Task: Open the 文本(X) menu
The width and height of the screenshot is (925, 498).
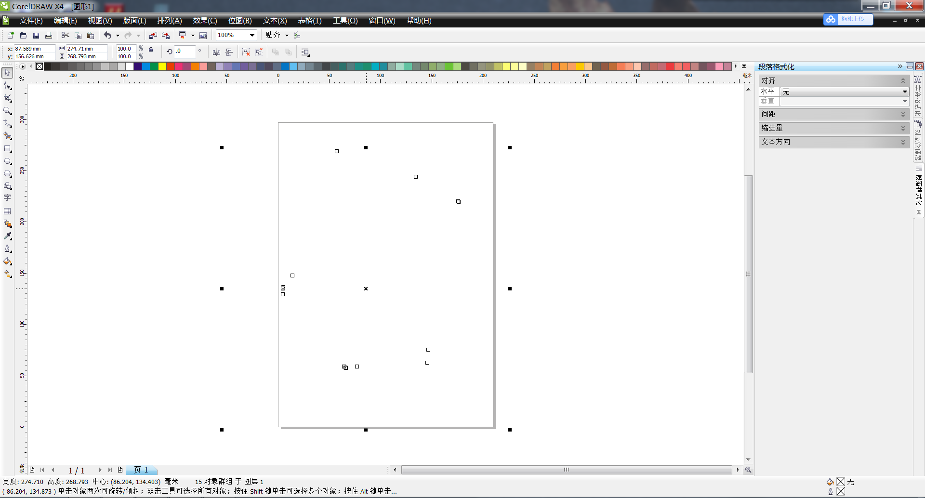Action: 275,21
